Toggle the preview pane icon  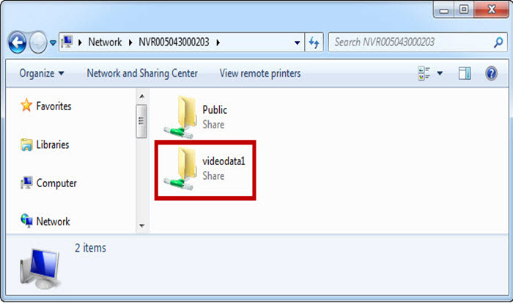[465, 73]
